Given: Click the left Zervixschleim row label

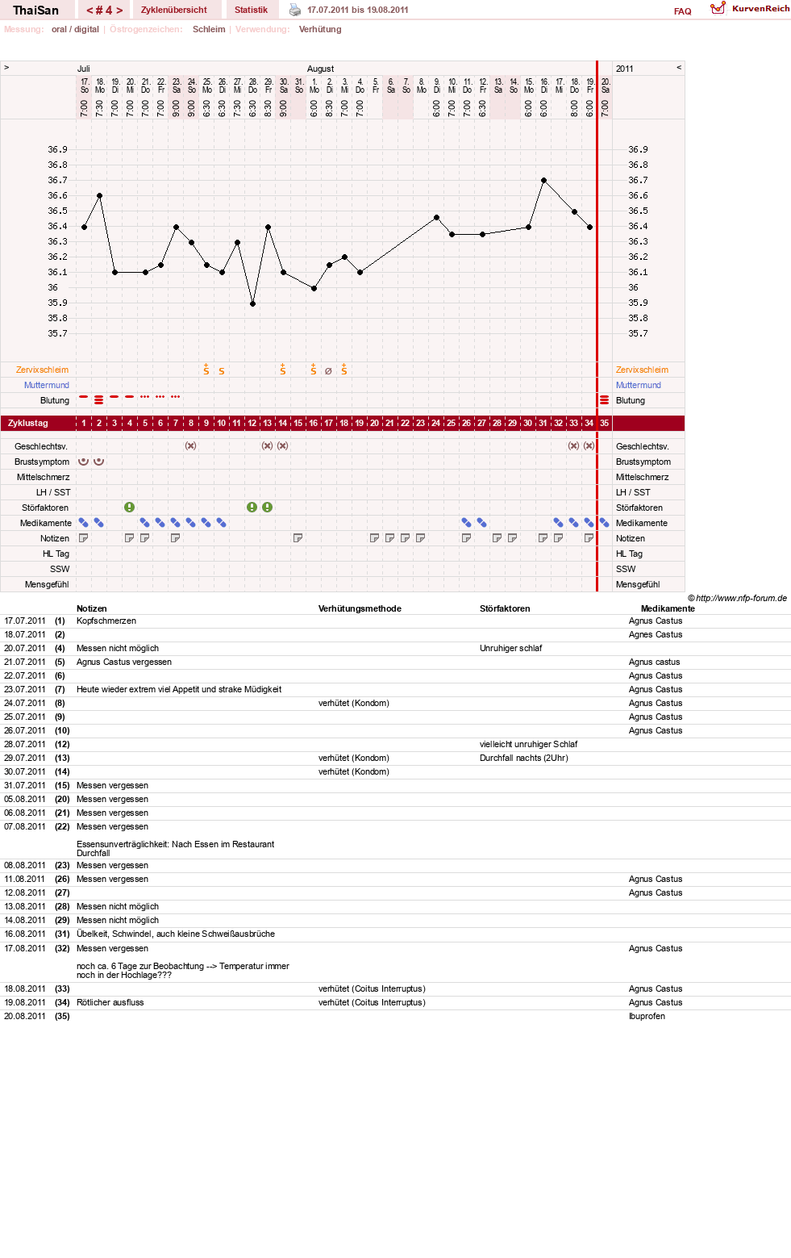Looking at the screenshot, I should (x=42, y=370).
